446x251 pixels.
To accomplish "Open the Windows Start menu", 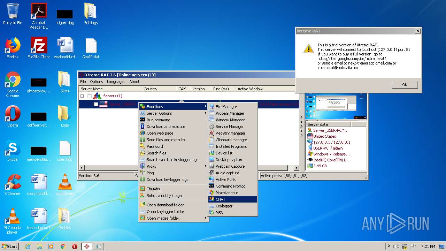I will click(9, 246).
